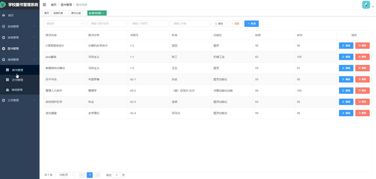Screen dimensions: 376x179
Task: Expand the 公告管理 menu chevron
Action: [x=34, y=100]
